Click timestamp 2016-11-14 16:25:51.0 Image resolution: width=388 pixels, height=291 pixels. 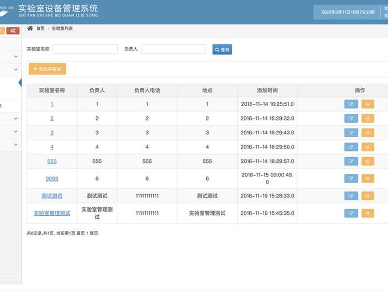[x=267, y=104]
